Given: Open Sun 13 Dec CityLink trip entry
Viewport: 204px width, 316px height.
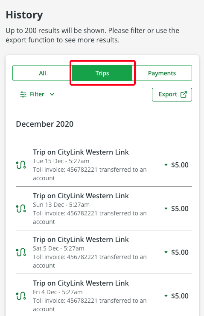Looking at the screenshot, I should point(104,209).
